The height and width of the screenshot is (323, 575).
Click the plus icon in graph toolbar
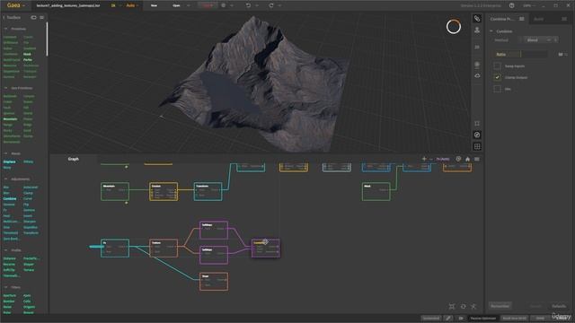coord(424,159)
